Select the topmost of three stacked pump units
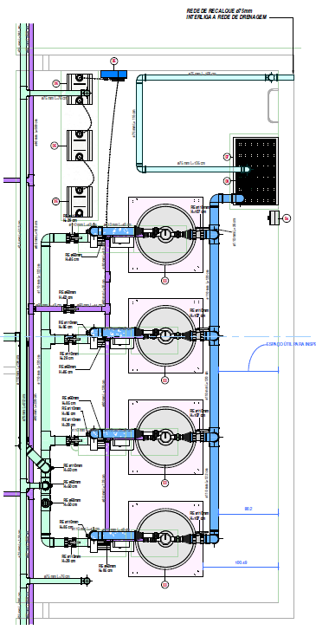Viewport: 316px width, 630px height. pos(79,89)
